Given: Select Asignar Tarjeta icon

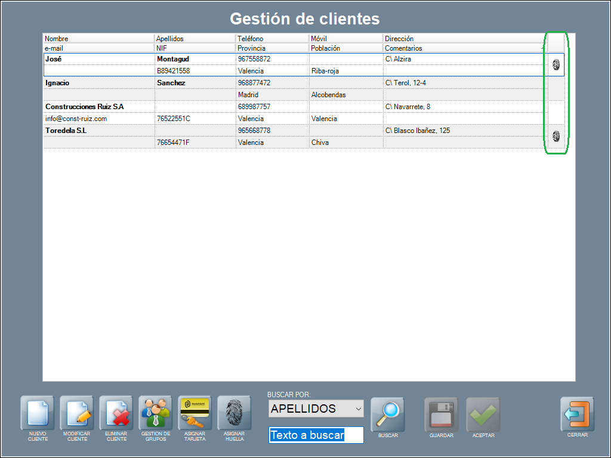Looking at the screenshot, I should (x=195, y=413).
